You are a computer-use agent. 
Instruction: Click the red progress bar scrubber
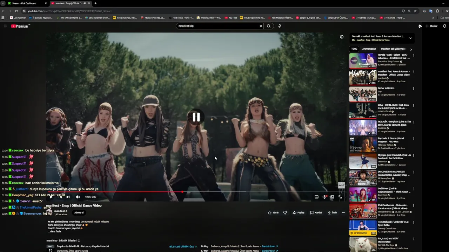182,192
